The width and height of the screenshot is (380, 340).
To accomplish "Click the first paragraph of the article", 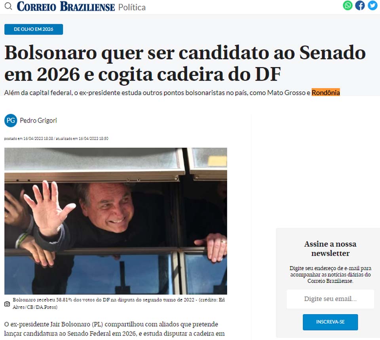I will pos(114,329).
